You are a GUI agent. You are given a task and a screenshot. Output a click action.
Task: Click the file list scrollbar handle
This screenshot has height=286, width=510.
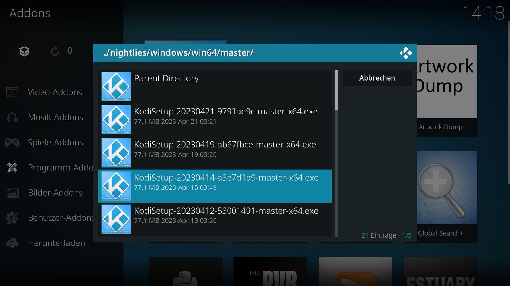(x=336, y=90)
